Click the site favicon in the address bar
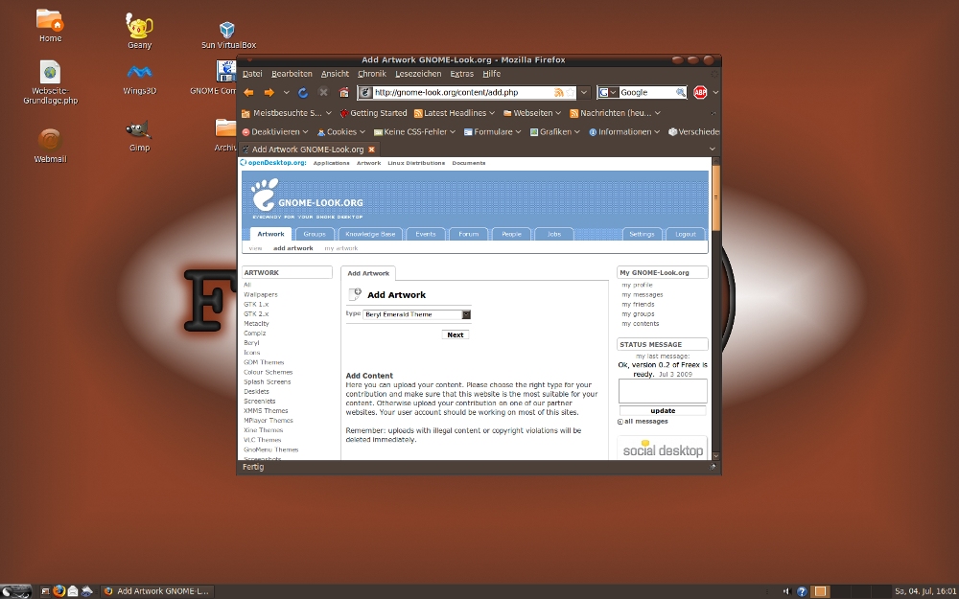This screenshot has width=959, height=599. [x=365, y=93]
